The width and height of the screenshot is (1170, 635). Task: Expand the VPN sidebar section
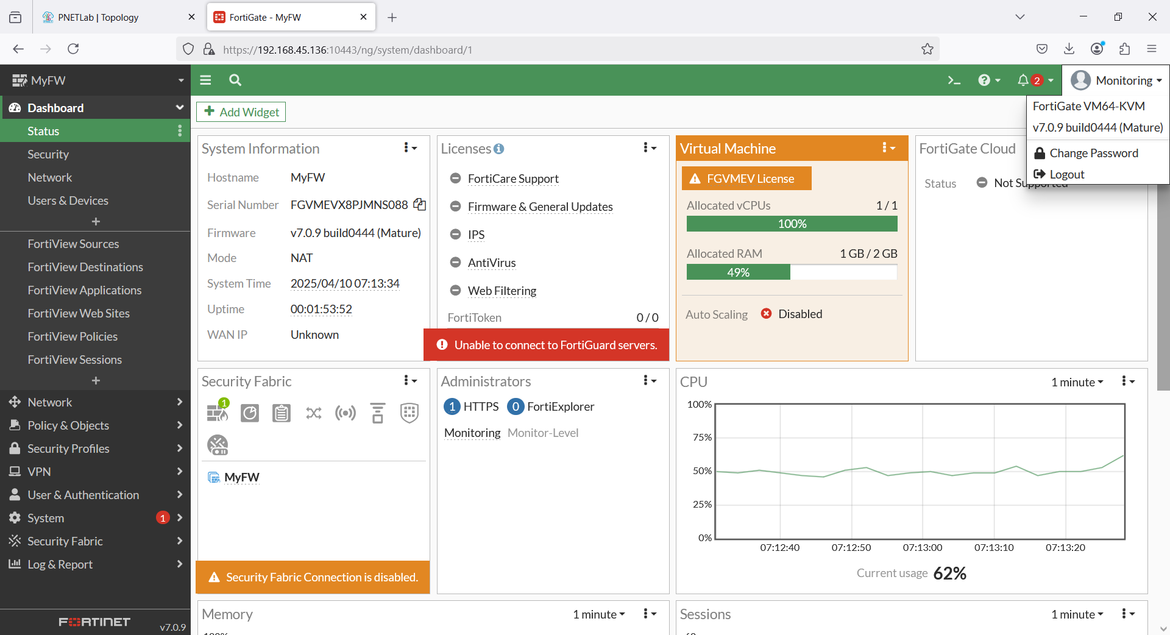tap(95, 472)
